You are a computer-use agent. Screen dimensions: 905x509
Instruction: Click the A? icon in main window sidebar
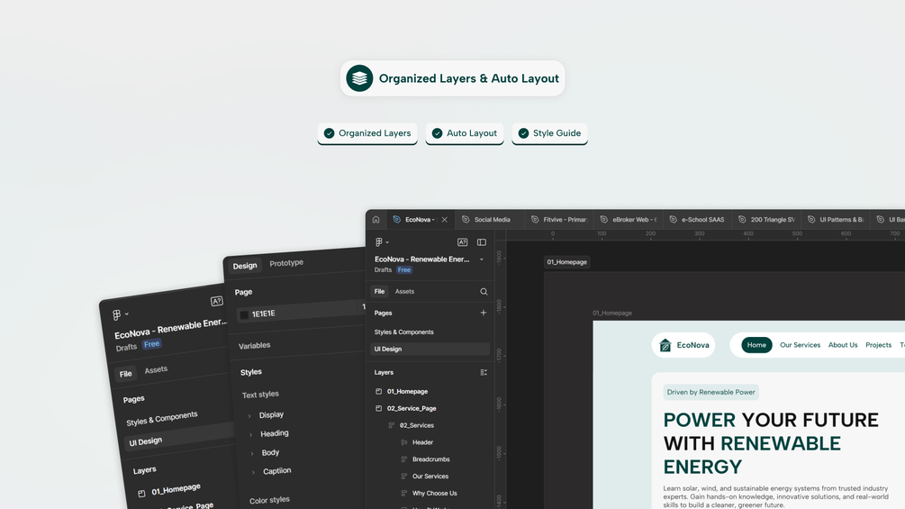(462, 242)
